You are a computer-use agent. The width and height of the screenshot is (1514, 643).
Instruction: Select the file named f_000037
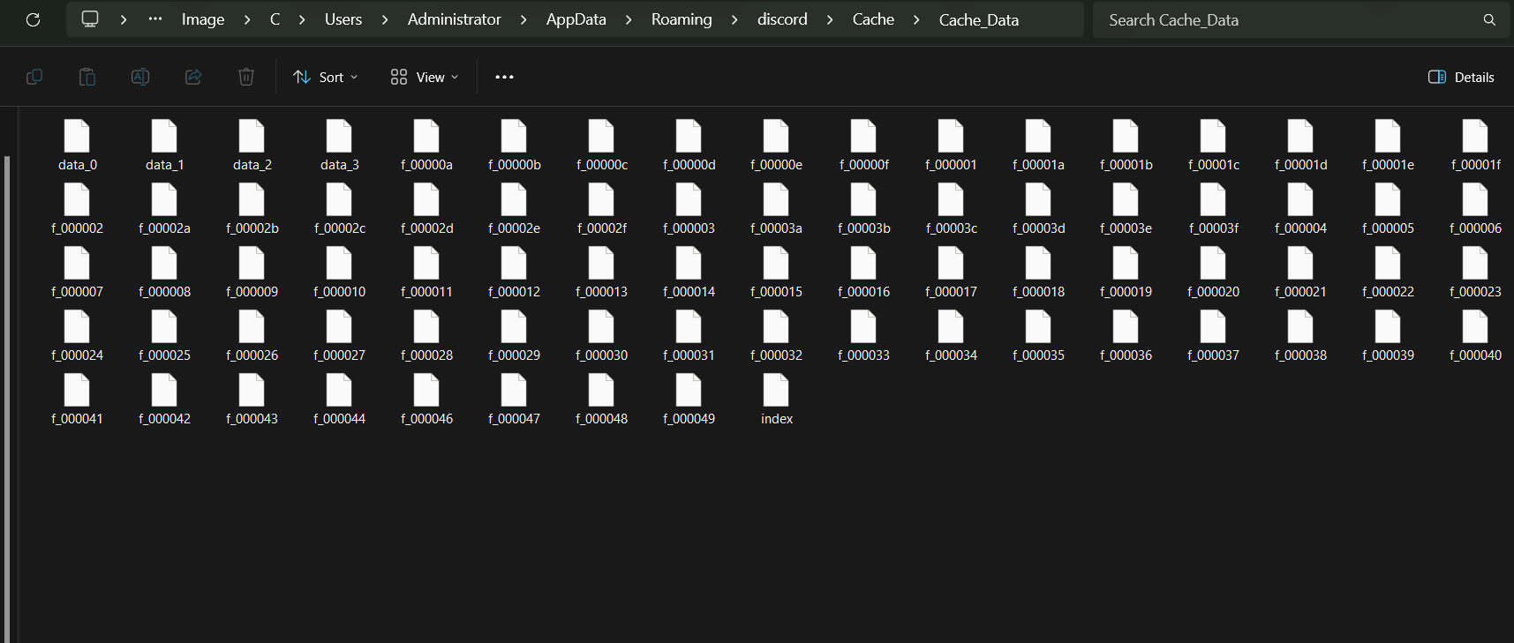pos(1213,336)
